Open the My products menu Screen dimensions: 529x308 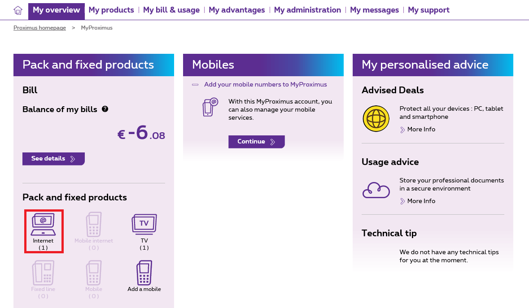click(x=111, y=10)
